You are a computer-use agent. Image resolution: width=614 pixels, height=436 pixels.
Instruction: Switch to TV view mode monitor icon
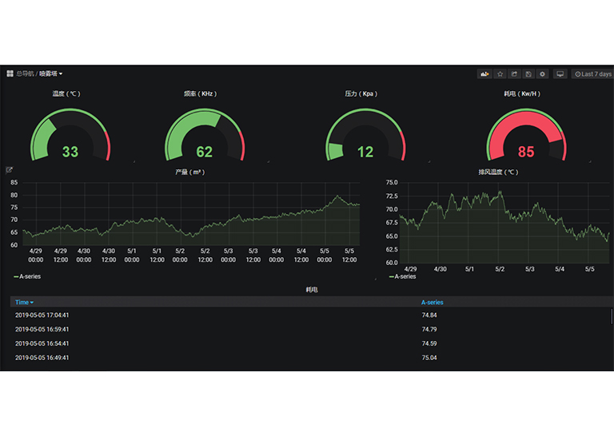pyautogui.click(x=560, y=74)
